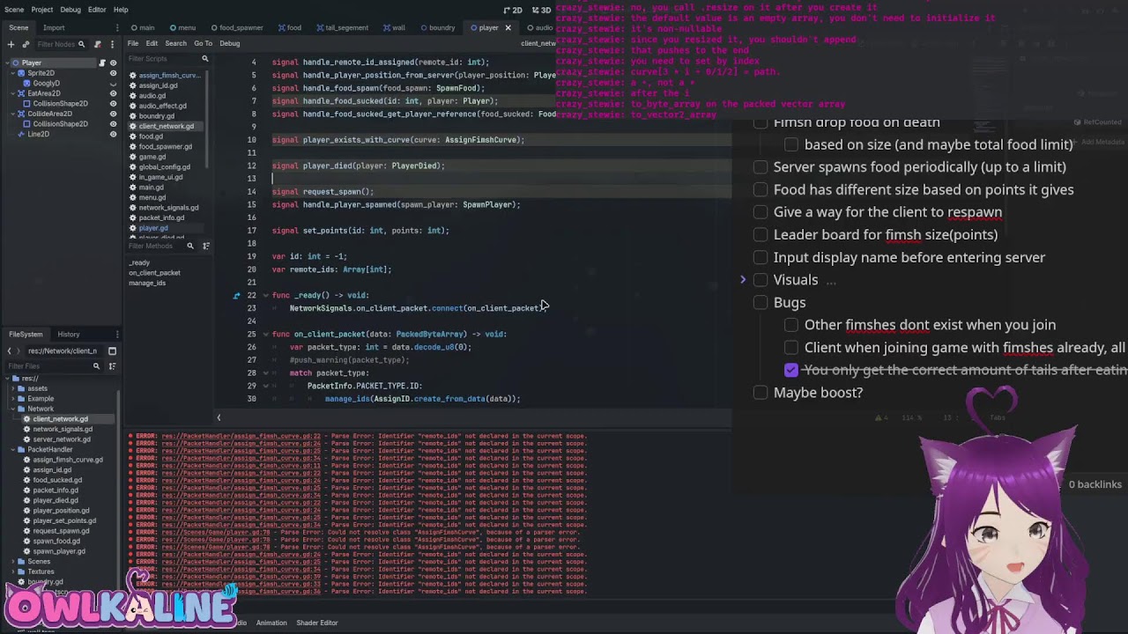The width and height of the screenshot is (1128, 634).
Task: Collapse the Network folder in FileSystem
Action: coord(12,409)
